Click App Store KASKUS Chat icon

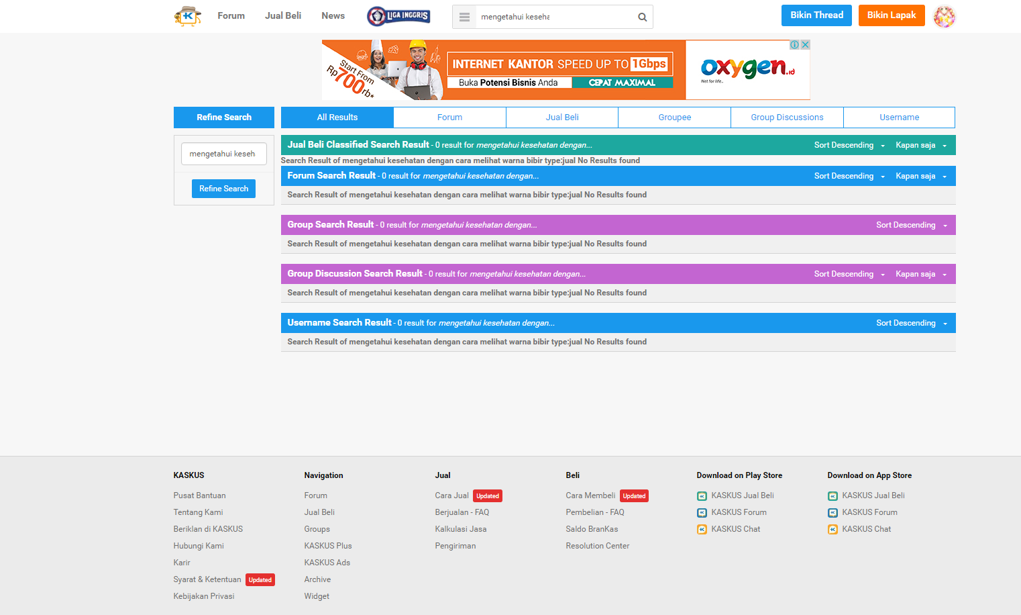tap(832, 530)
